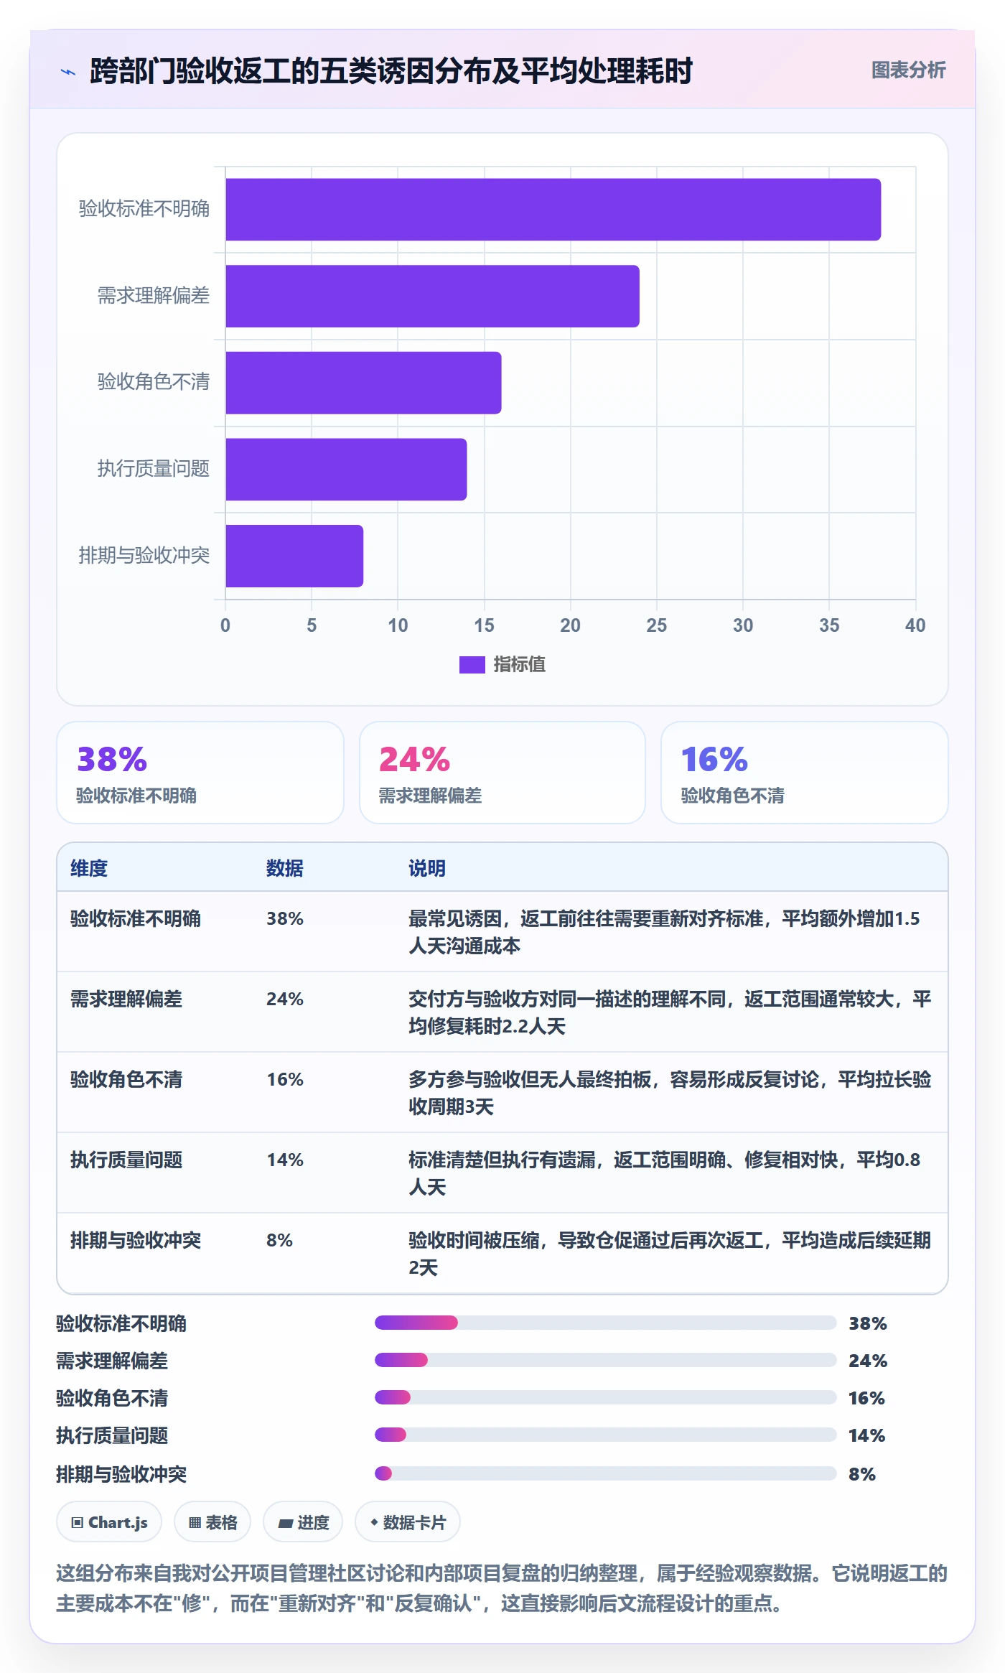Viewport: 1005px width, 1673px height.
Task: Click the grid icon in the 表格 chip
Action: (195, 1523)
